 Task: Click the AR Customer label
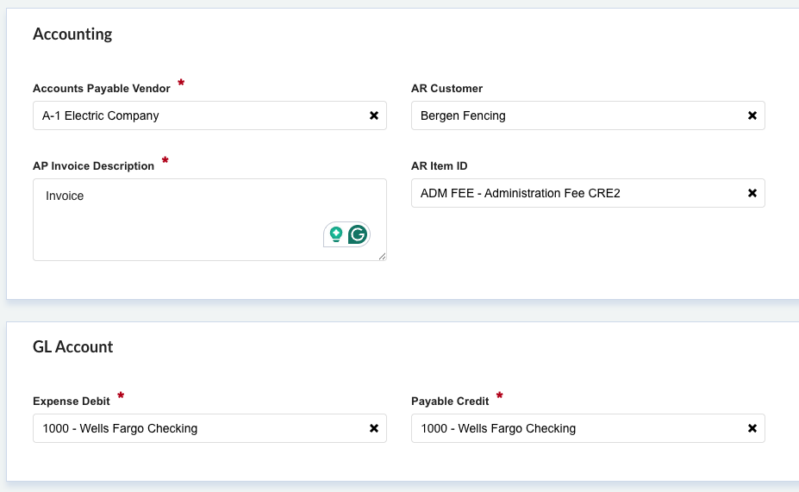pos(446,89)
